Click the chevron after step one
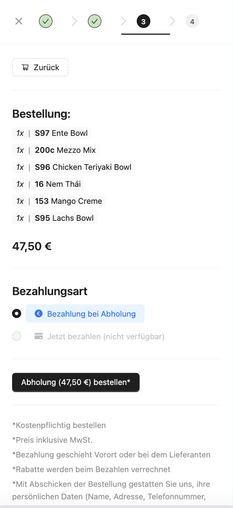 pyautogui.click(x=74, y=22)
